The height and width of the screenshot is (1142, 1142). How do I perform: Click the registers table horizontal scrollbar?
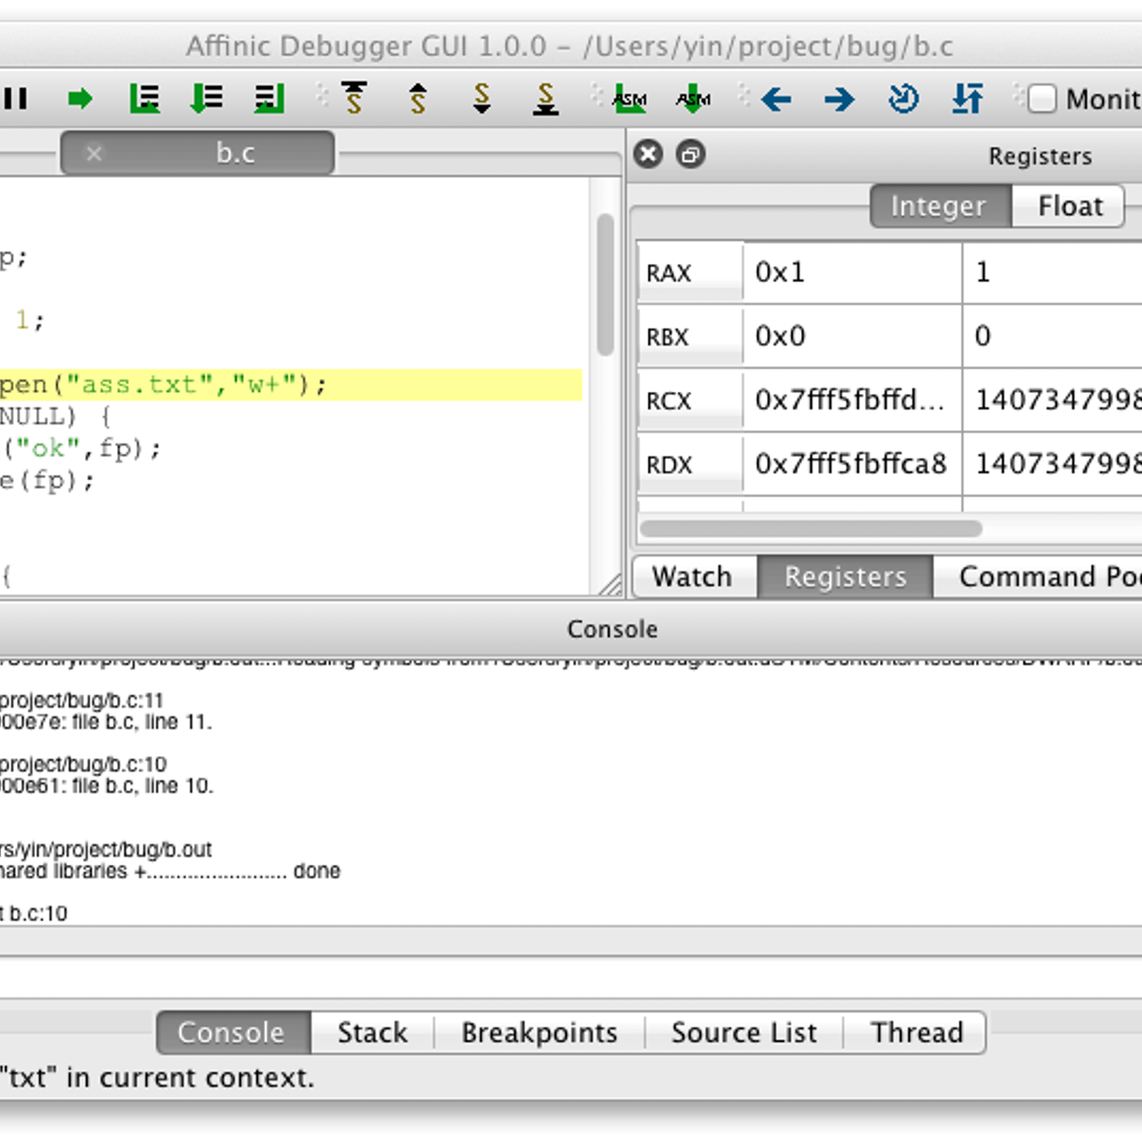tap(811, 528)
